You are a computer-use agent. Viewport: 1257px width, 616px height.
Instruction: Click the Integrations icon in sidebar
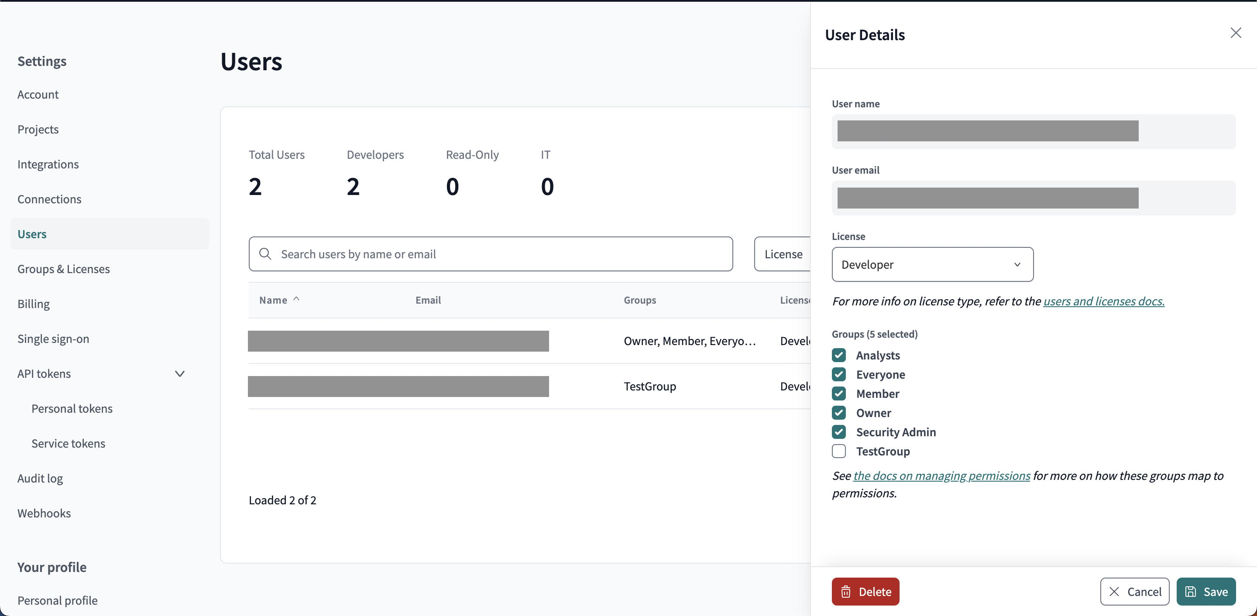pyautogui.click(x=48, y=164)
